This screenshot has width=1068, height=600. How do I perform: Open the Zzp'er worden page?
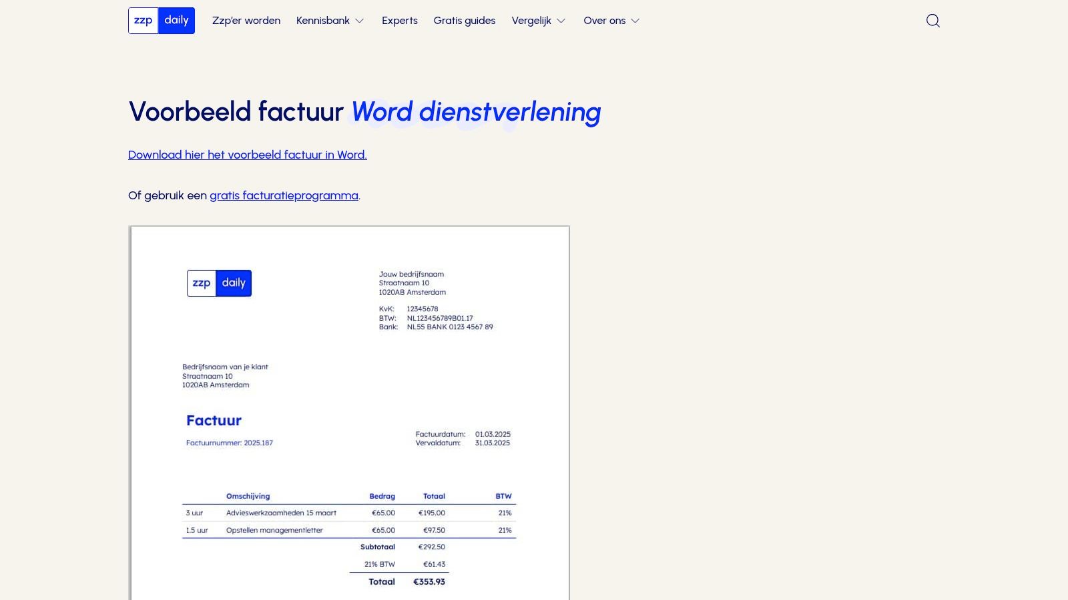click(246, 21)
